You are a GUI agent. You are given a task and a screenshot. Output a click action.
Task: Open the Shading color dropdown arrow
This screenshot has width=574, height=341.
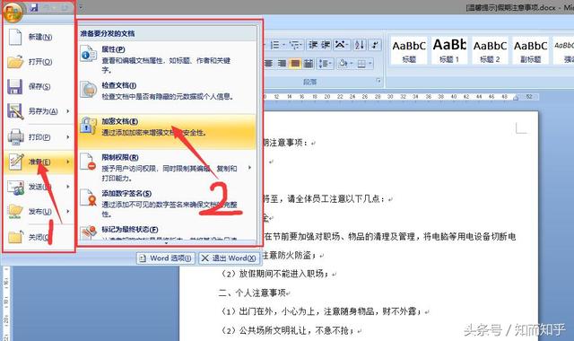351,64
